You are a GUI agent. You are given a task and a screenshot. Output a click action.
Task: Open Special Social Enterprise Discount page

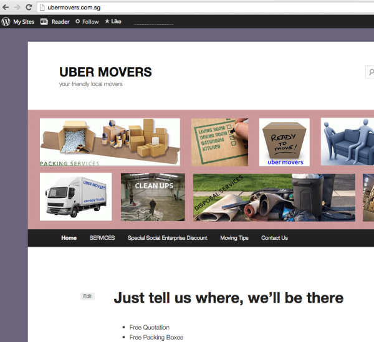point(167,238)
